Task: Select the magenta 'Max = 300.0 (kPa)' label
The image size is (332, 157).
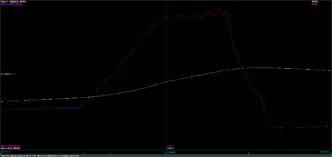Action: click(12, 4)
